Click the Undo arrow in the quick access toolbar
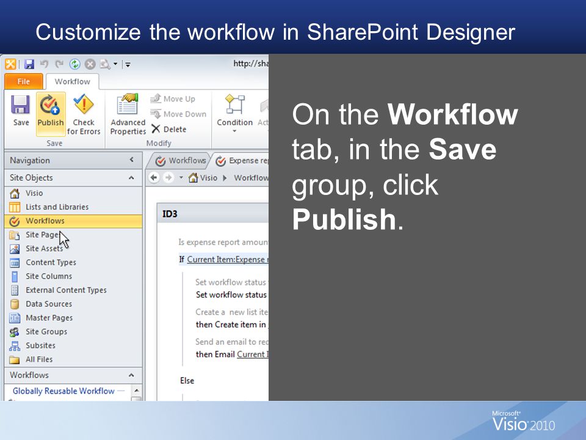This screenshot has width=586, height=440. [44, 64]
